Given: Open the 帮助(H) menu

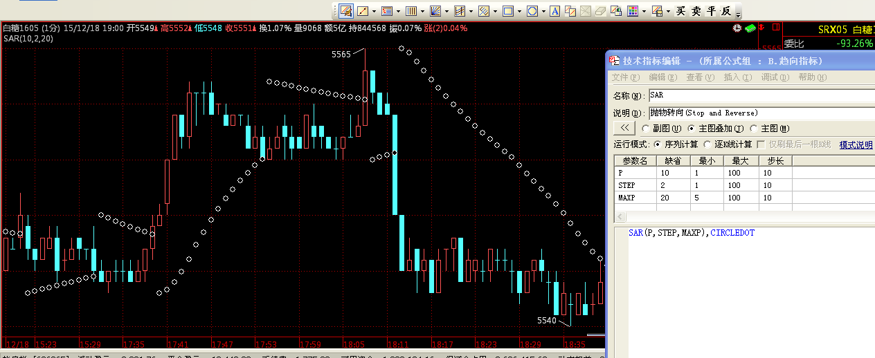Looking at the screenshot, I should coord(812,77).
